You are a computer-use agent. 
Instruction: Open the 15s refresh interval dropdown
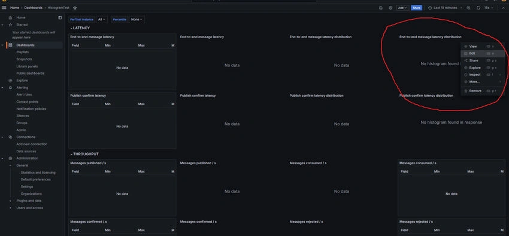(x=489, y=8)
